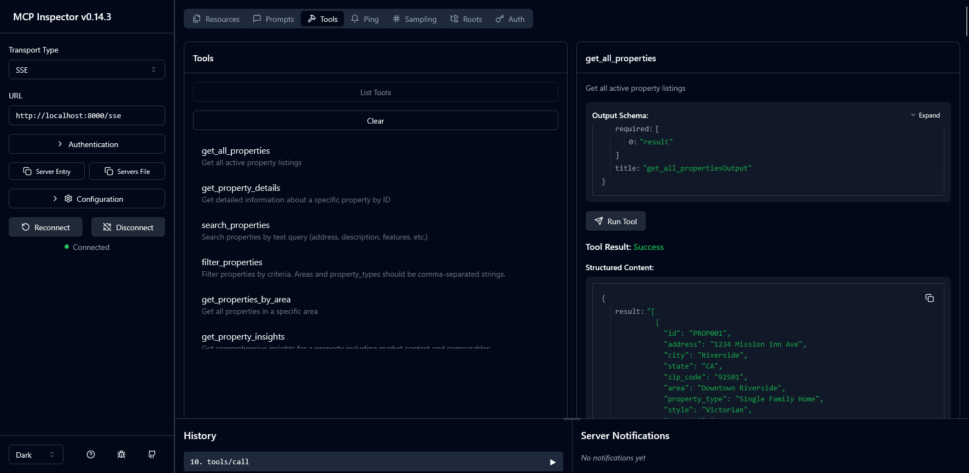Select the get_property_insights tool
The height and width of the screenshot is (473, 969).
[376, 340]
